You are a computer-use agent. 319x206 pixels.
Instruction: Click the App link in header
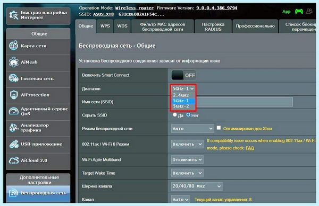(x=286, y=12)
